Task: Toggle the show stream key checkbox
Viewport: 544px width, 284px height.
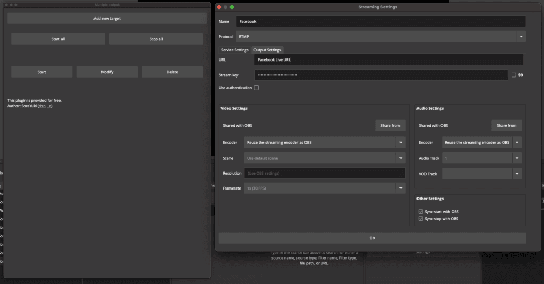Action: coord(514,75)
